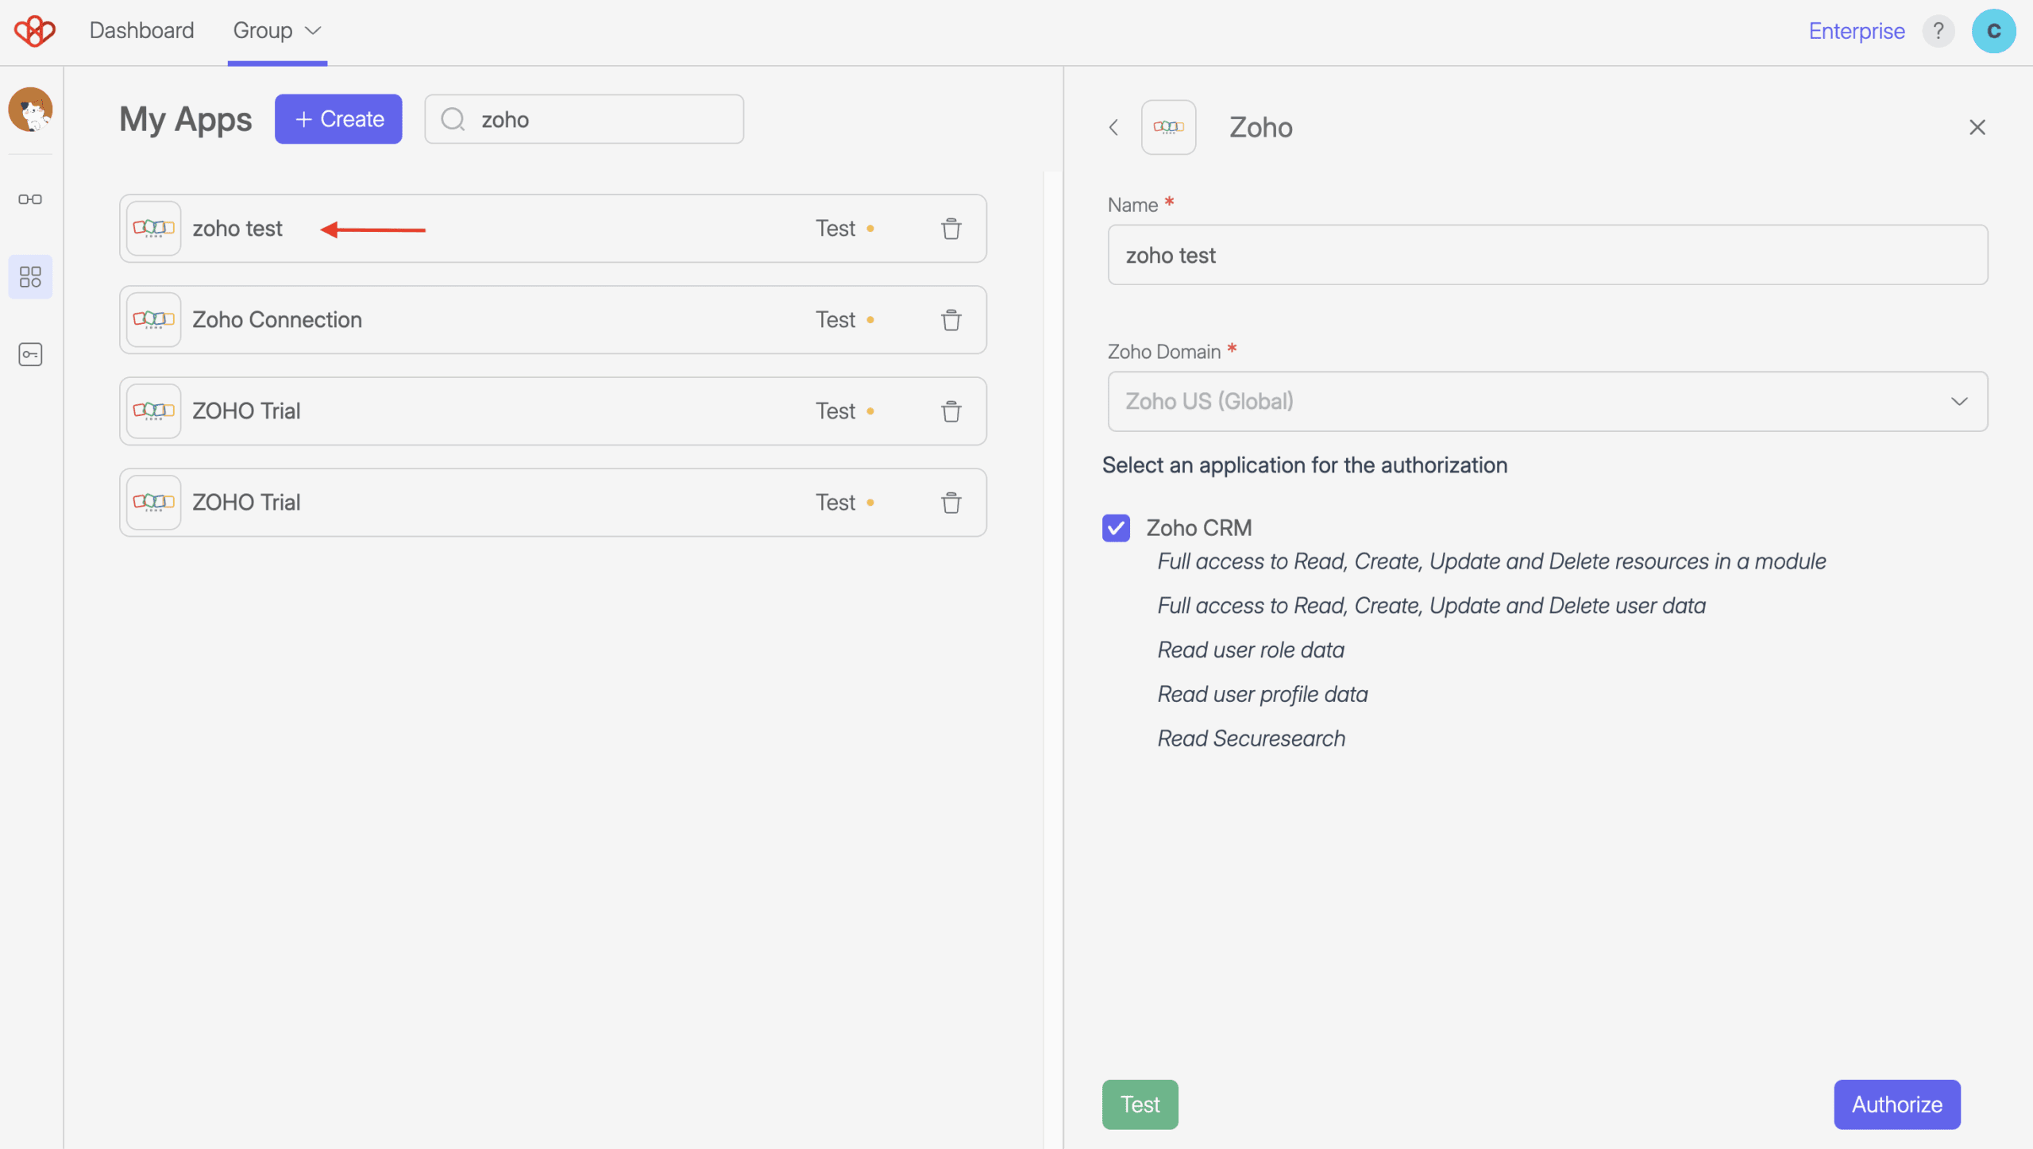Click the Zoho logo icon on Zoho Connection row
Viewport: 2033px width, 1149px height.
153,320
